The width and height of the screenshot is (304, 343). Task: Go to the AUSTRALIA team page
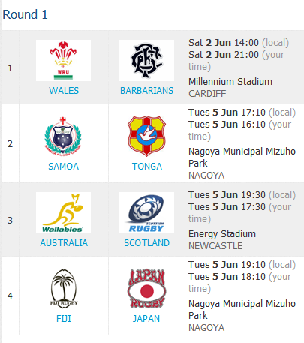[64, 243]
